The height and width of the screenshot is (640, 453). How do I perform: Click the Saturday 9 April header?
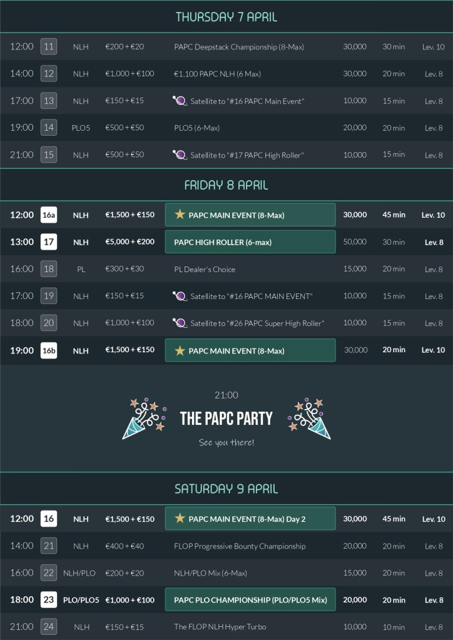click(227, 489)
